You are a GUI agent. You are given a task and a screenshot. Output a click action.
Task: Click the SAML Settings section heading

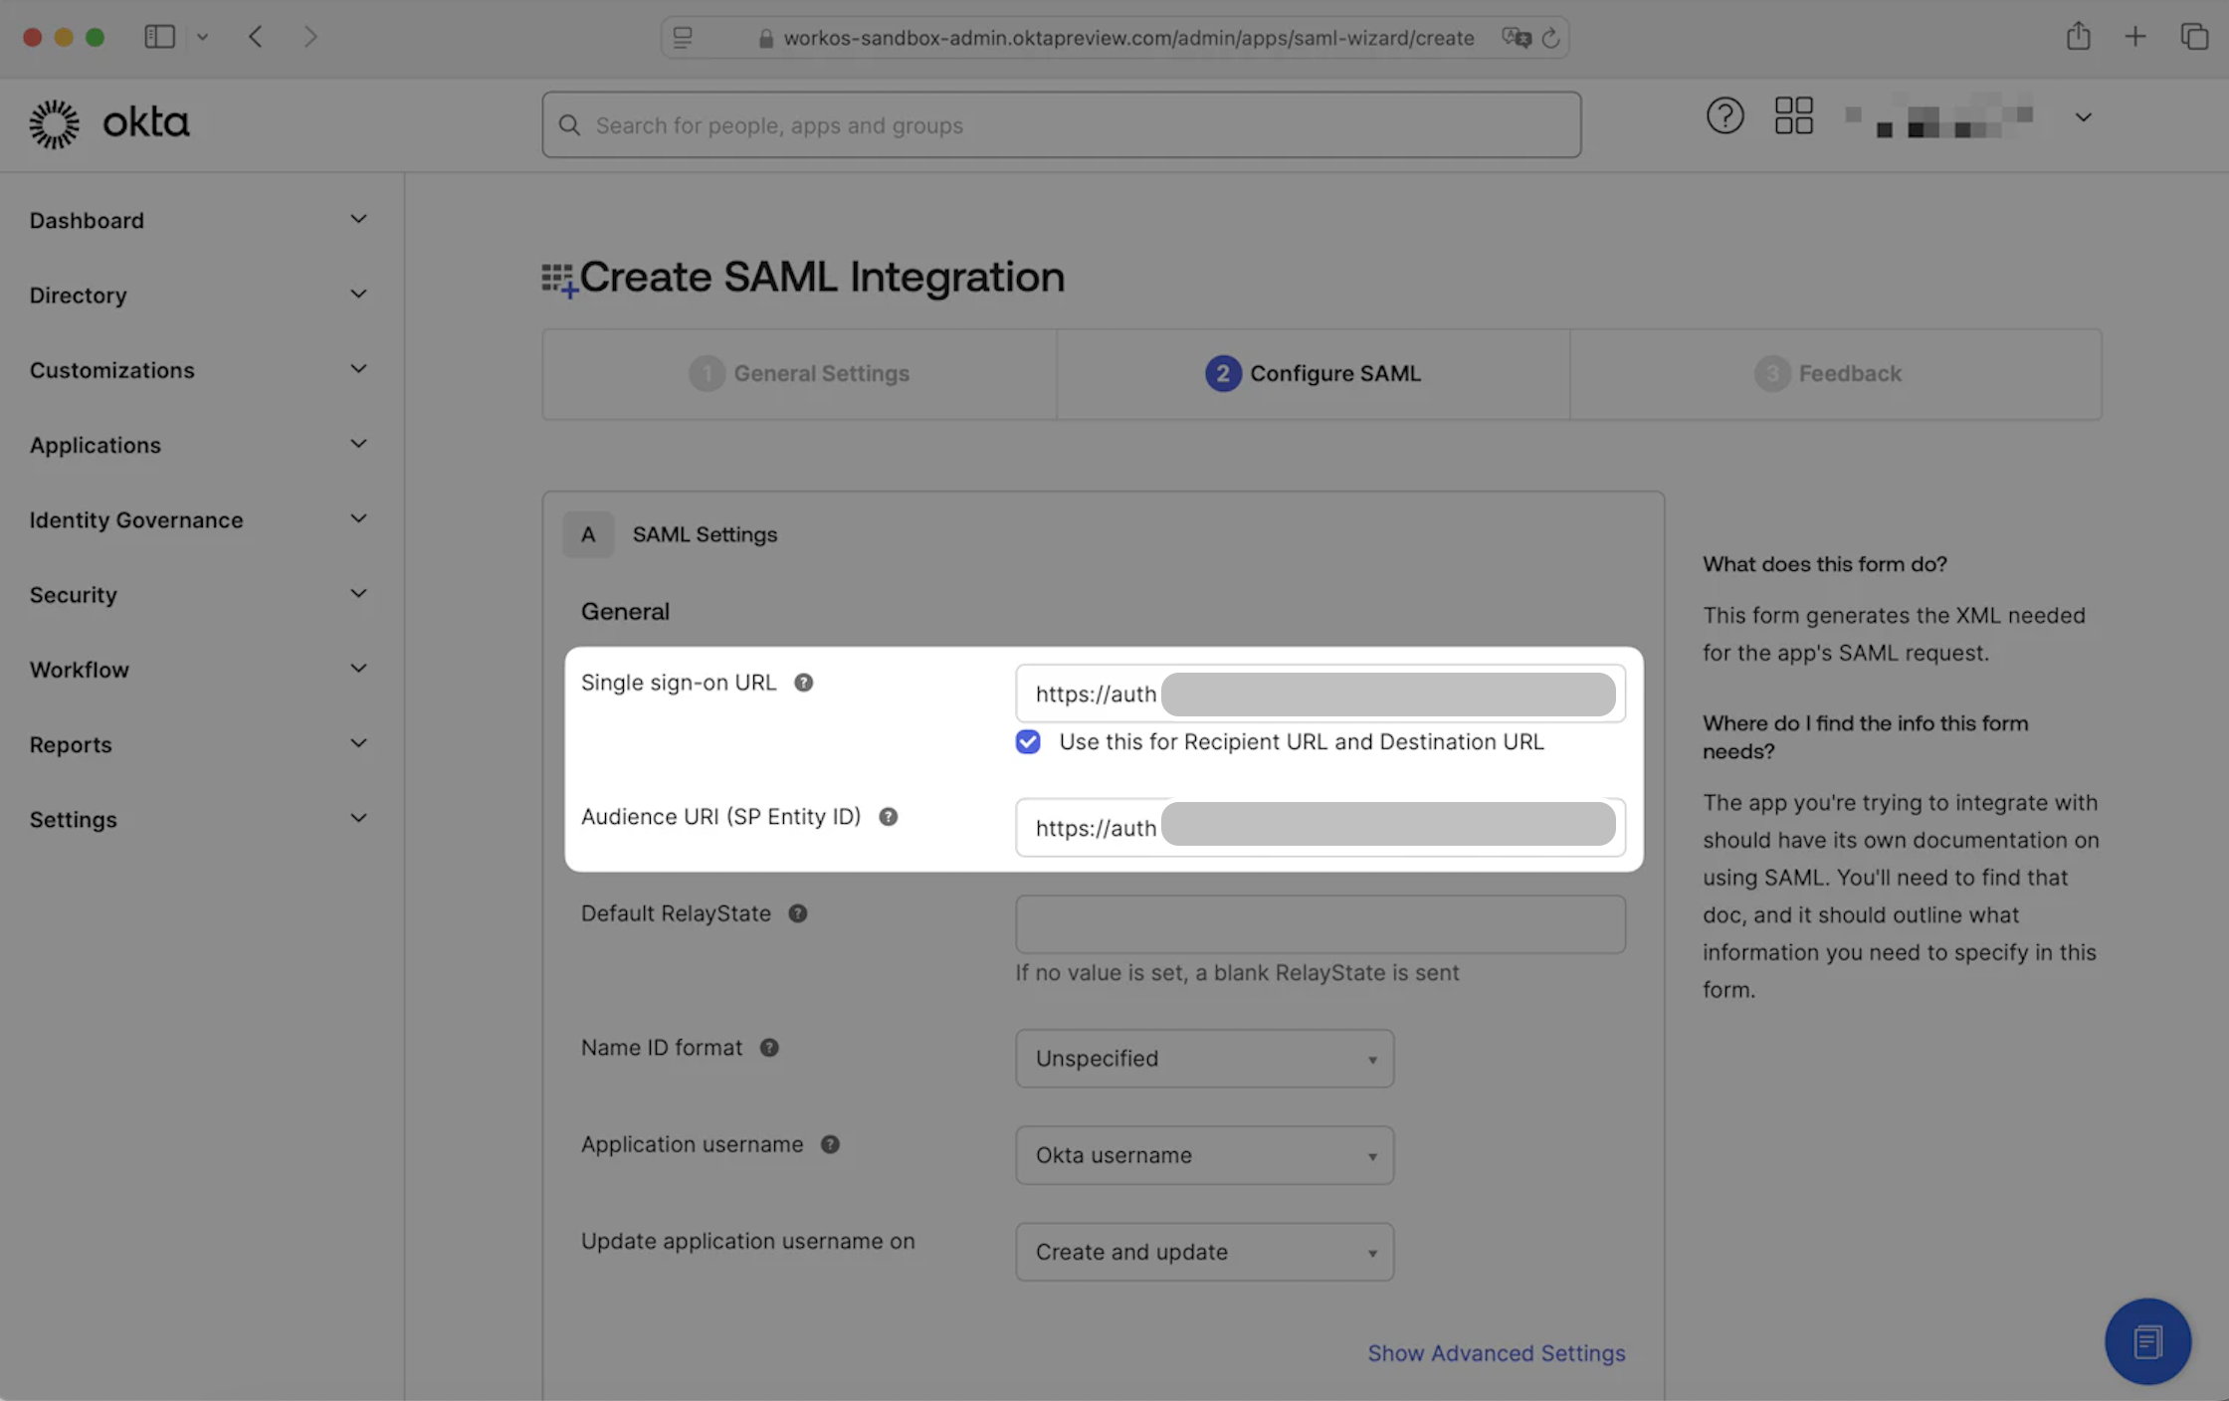[705, 534]
